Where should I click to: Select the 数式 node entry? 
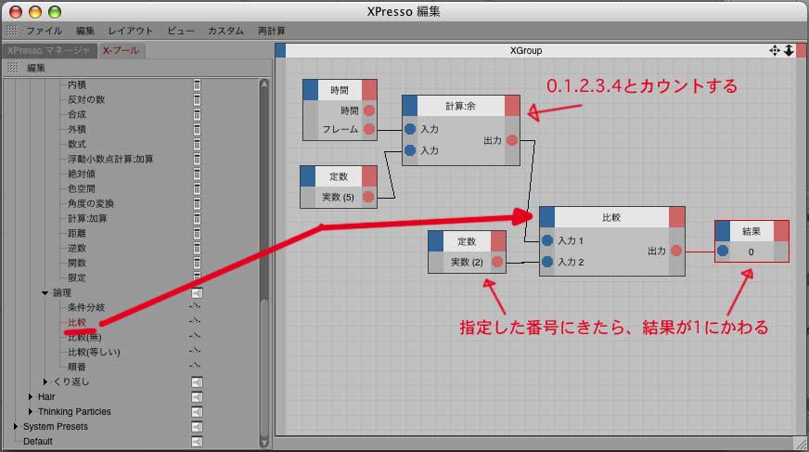coord(77,144)
